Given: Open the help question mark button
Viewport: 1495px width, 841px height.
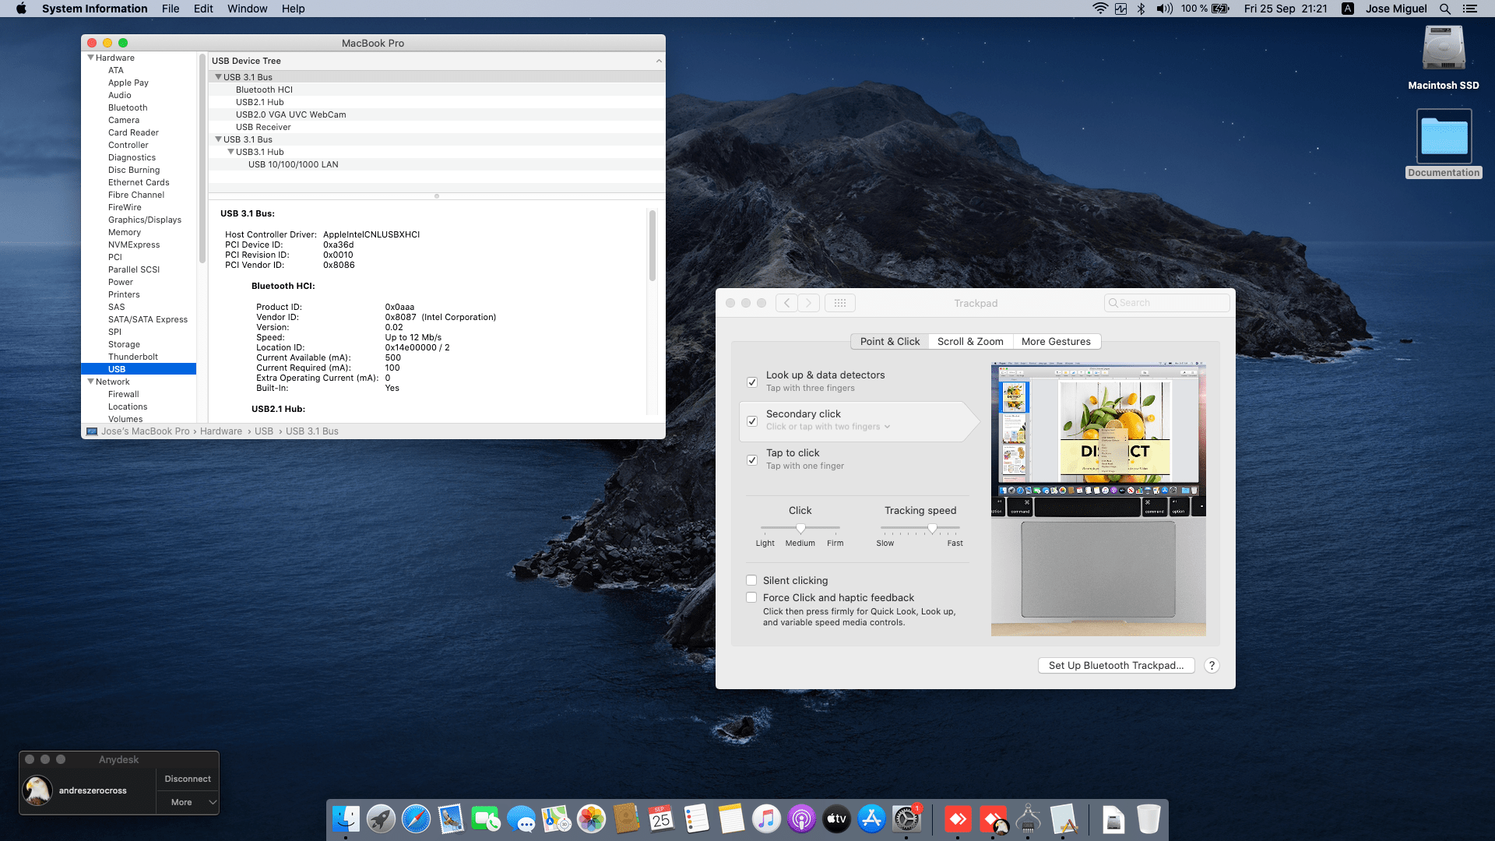Looking at the screenshot, I should [x=1212, y=665].
